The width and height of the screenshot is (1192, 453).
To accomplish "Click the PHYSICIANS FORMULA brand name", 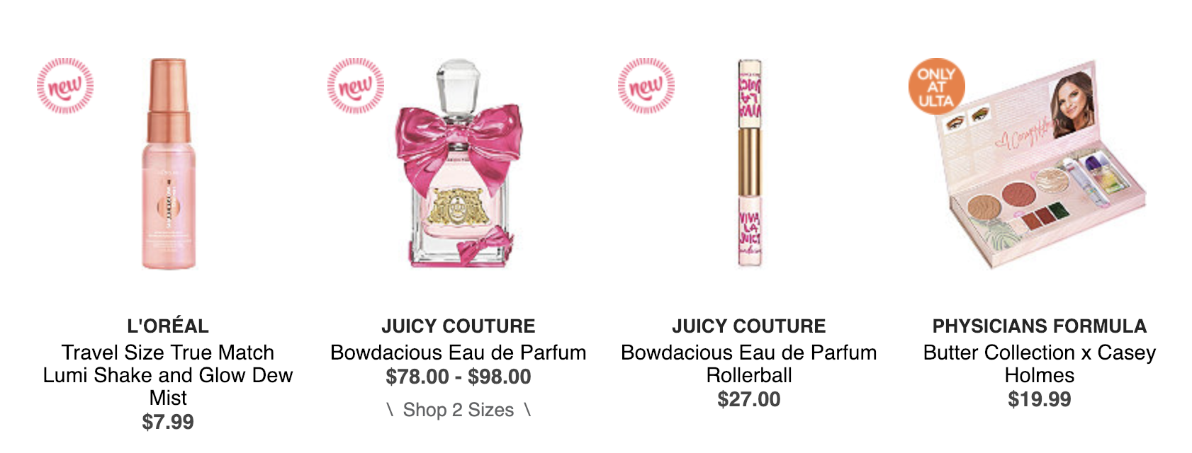I will pos(1040,326).
